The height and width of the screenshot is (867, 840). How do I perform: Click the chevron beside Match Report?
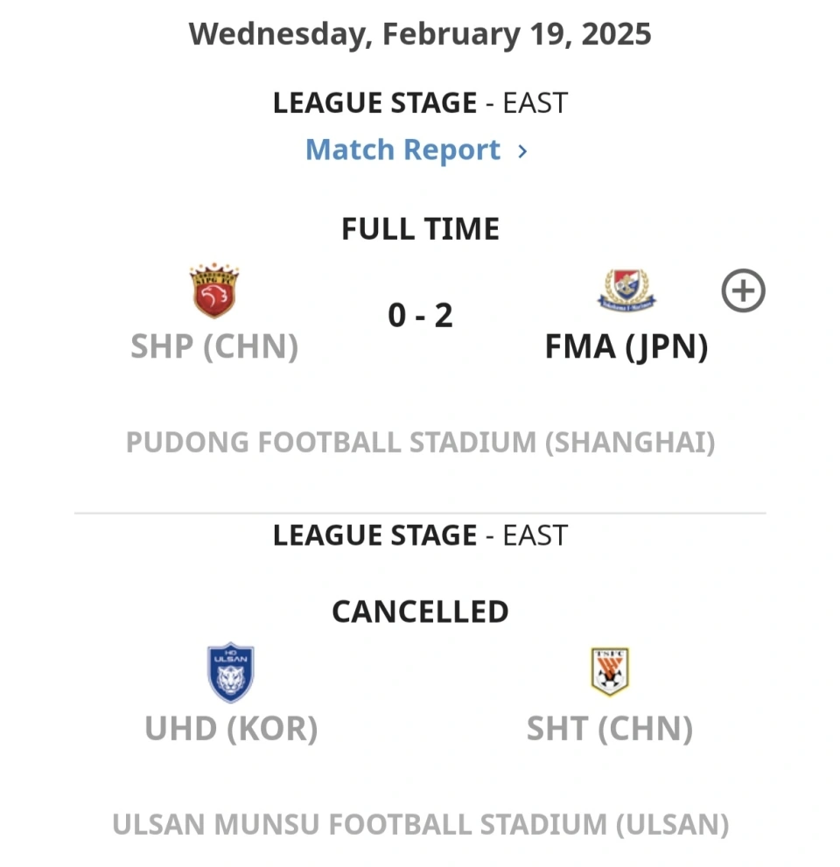pyautogui.click(x=522, y=151)
